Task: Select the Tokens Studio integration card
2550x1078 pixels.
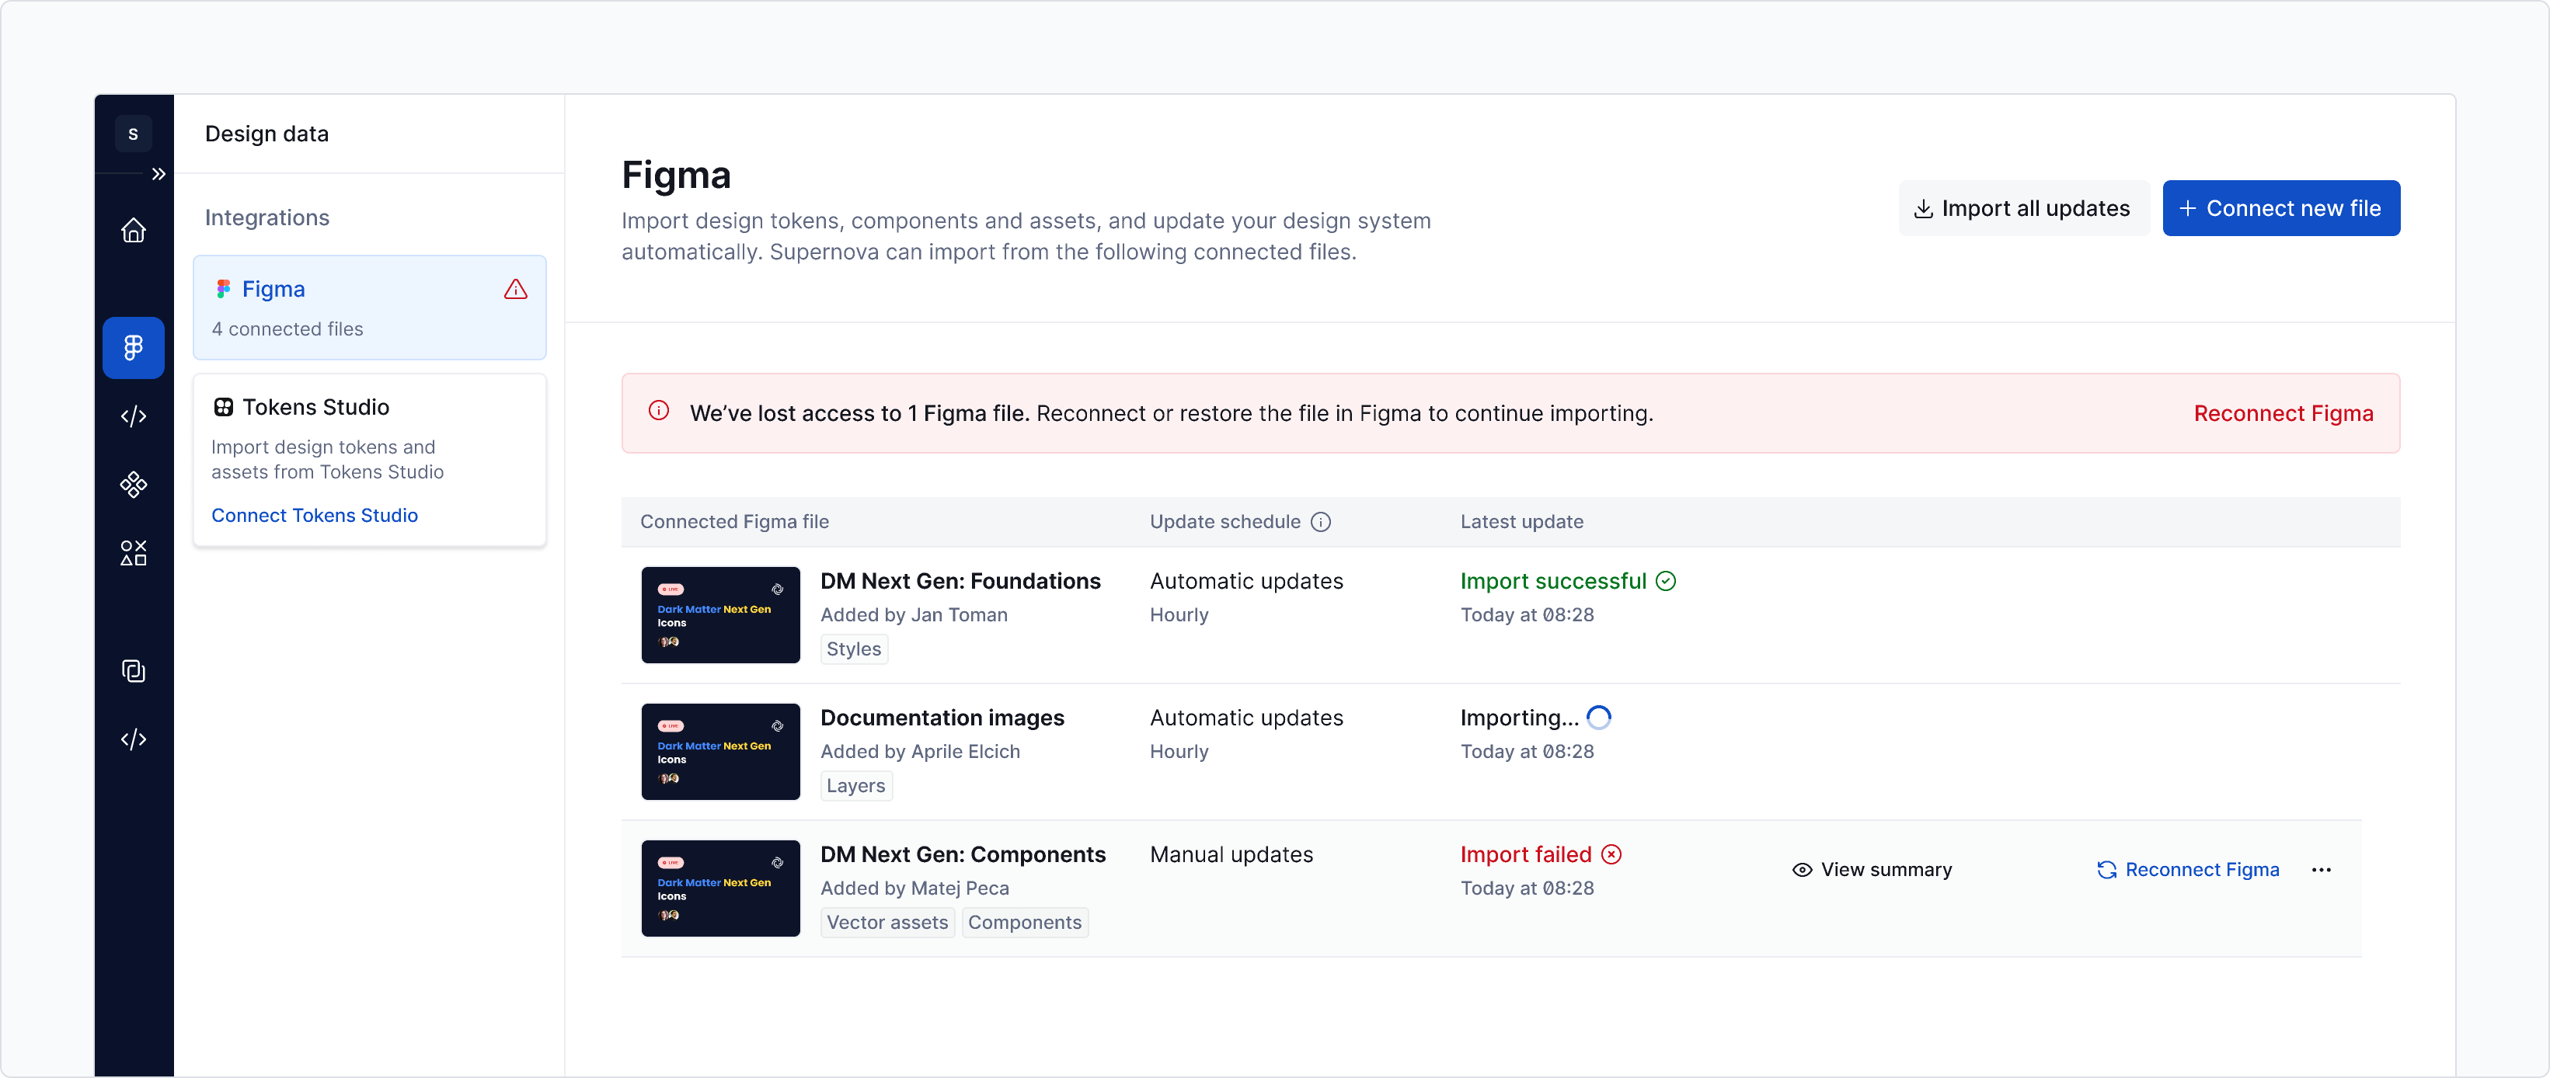Action: pyautogui.click(x=369, y=459)
